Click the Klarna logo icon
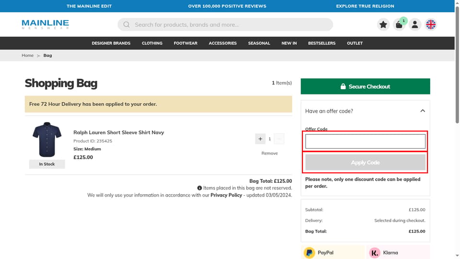Image resolution: width=460 pixels, height=259 pixels. (x=375, y=253)
